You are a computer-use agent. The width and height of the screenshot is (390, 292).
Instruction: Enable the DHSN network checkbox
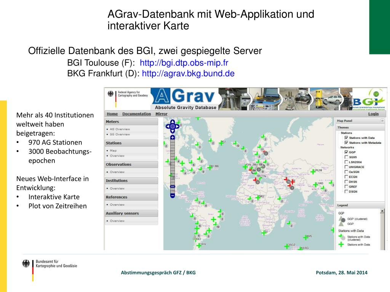[x=346, y=182]
